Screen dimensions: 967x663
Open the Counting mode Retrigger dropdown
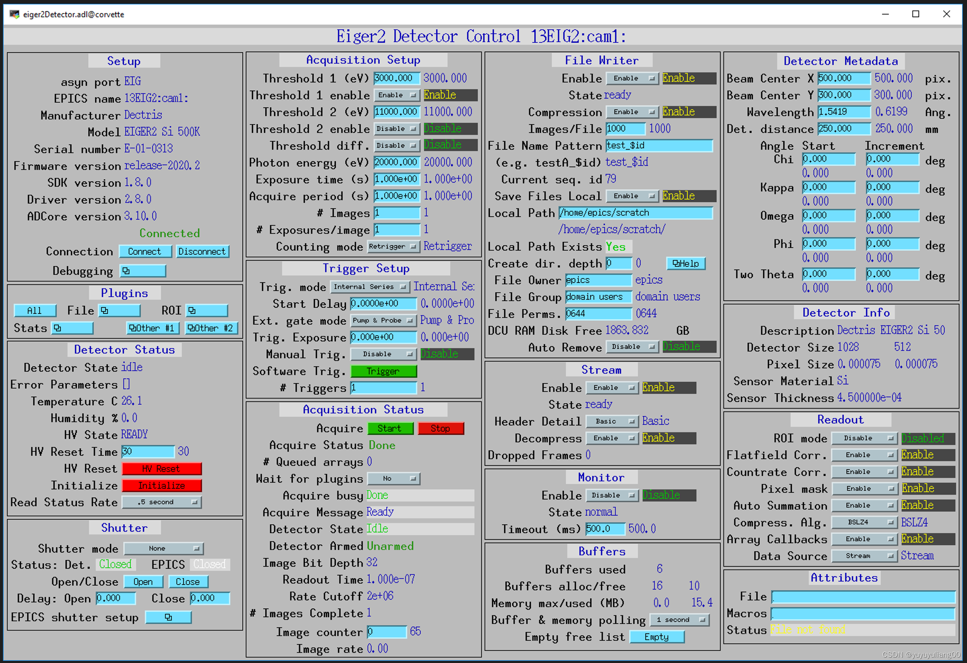click(393, 246)
